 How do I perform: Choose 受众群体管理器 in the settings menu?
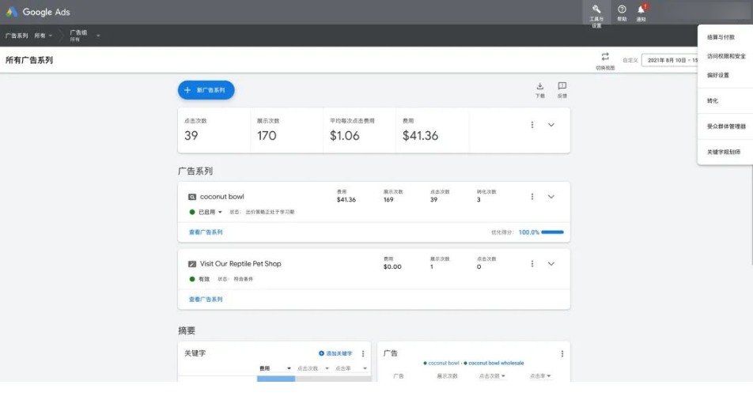tap(725, 126)
